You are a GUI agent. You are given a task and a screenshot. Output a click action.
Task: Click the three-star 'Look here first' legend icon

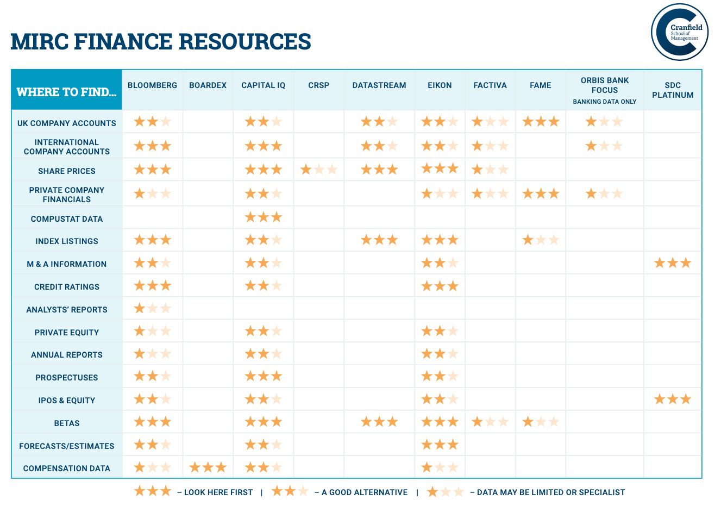153,492
